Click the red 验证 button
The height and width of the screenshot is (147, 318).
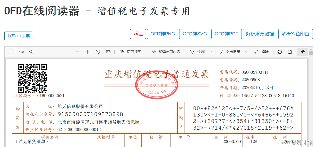[138, 34]
